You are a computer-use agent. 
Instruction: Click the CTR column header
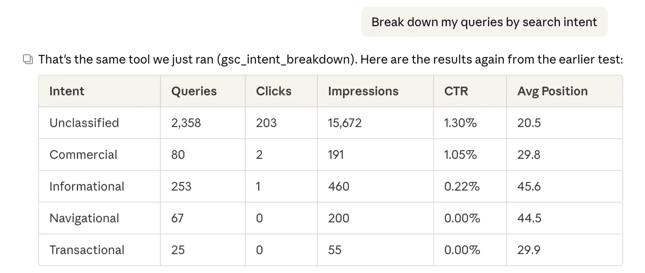(x=456, y=91)
